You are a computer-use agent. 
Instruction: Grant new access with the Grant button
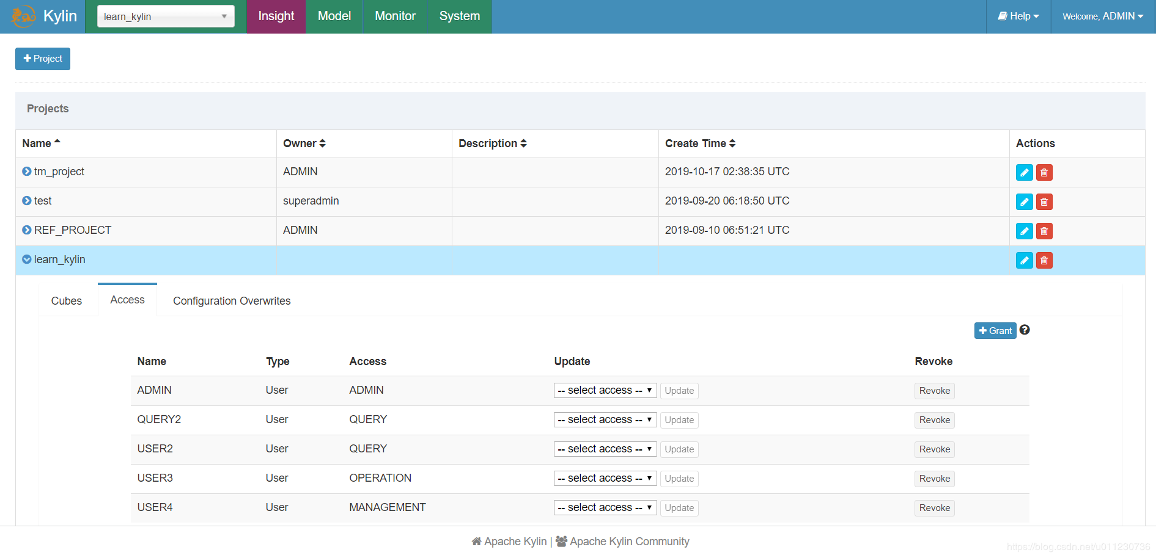995,330
